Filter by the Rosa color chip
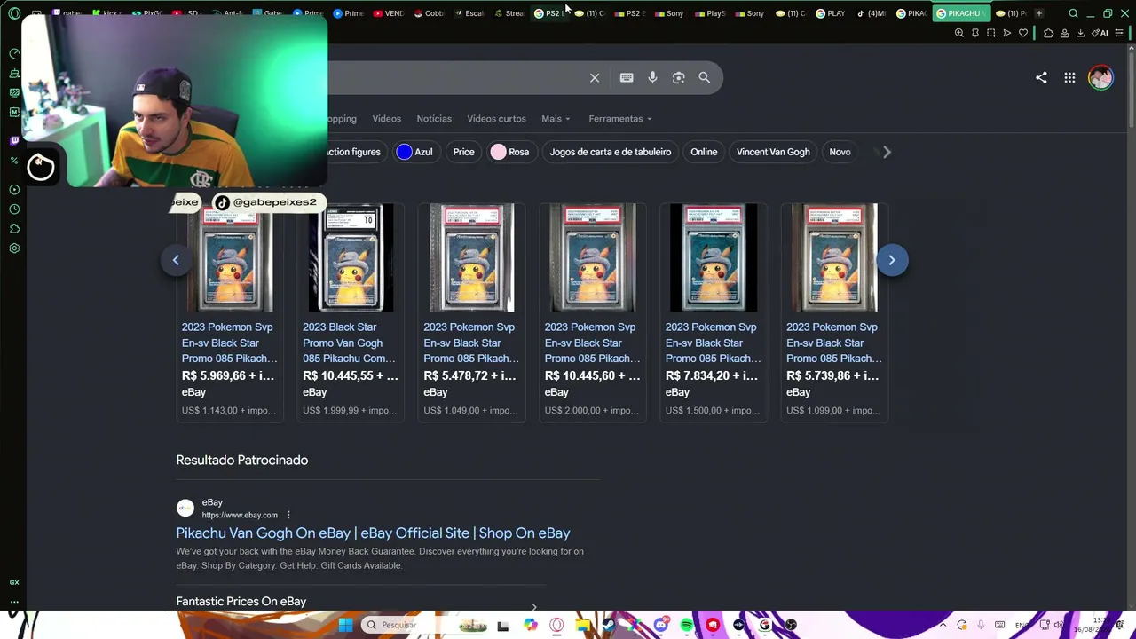This screenshot has width=1136, height=639. tap(509, 152)
